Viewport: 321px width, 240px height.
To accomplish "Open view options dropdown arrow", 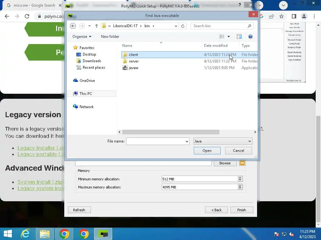I will [229, 37].
